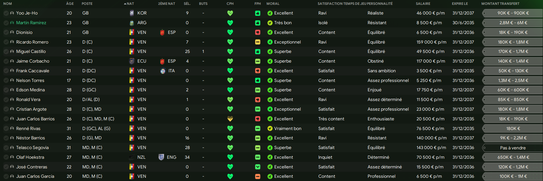Click the England badge for Olaf Hoekstra
Viewport: 543px width, 181px height.
pyautogui.click(x=161, y=157)
